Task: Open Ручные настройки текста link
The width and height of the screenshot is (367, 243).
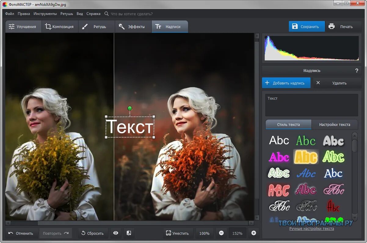Action: 311,228
